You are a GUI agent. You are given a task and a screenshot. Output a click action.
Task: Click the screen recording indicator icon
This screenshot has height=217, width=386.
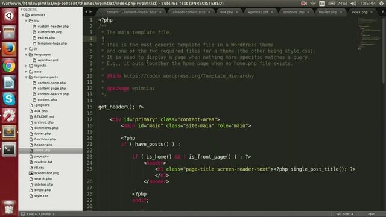click(304, 4)
